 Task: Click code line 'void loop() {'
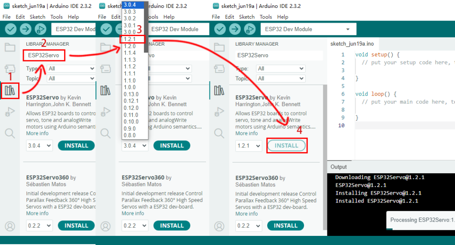tap(376, 94)
